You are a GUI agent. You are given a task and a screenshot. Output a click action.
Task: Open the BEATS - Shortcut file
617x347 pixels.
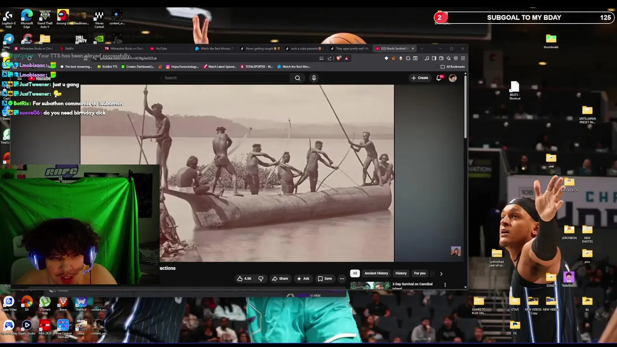click(x=514, y=91)
